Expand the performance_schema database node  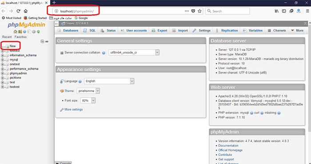[3, 69]
